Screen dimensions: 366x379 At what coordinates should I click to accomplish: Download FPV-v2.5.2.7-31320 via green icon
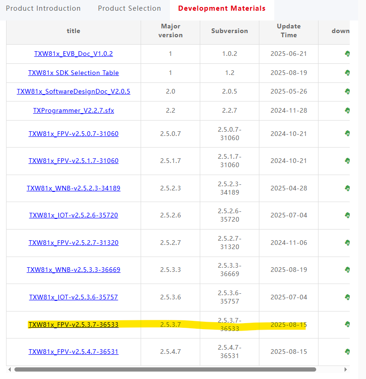tap(347, 243)
